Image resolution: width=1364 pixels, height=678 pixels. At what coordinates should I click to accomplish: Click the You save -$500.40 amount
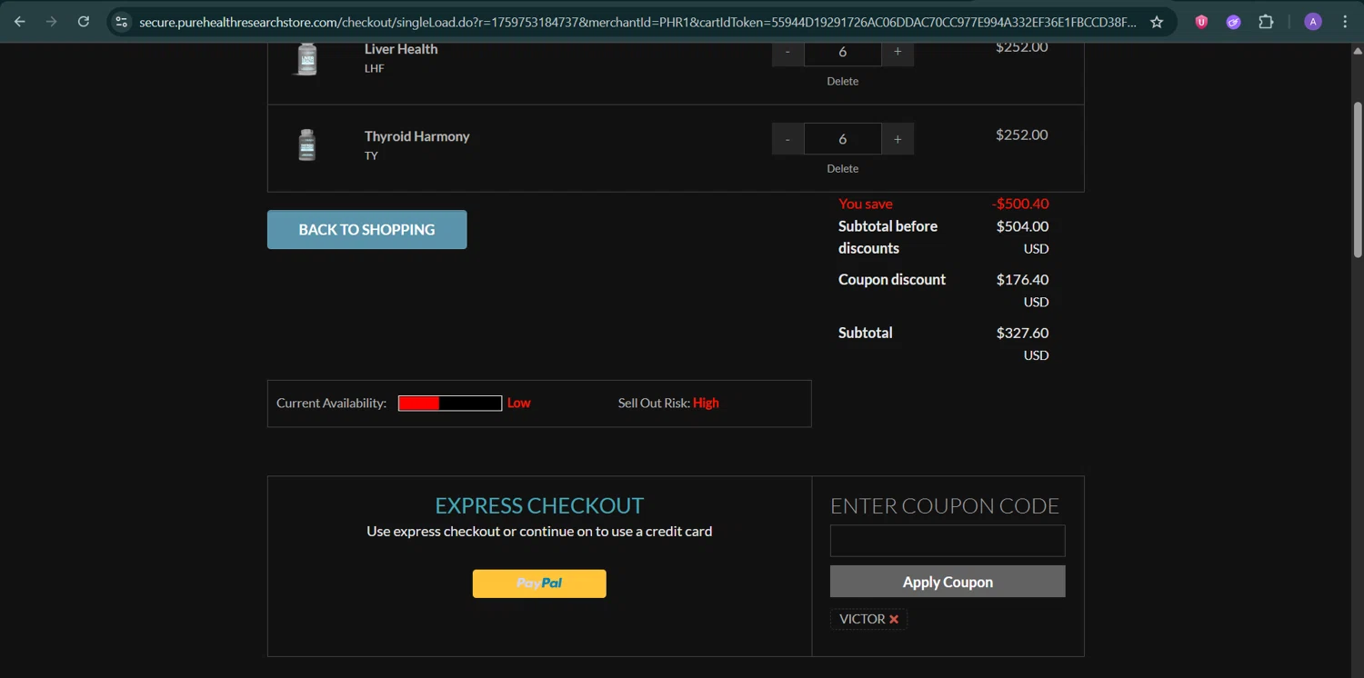(x=1020, y=204)
